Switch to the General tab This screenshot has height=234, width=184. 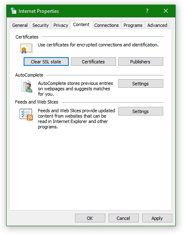20,25
